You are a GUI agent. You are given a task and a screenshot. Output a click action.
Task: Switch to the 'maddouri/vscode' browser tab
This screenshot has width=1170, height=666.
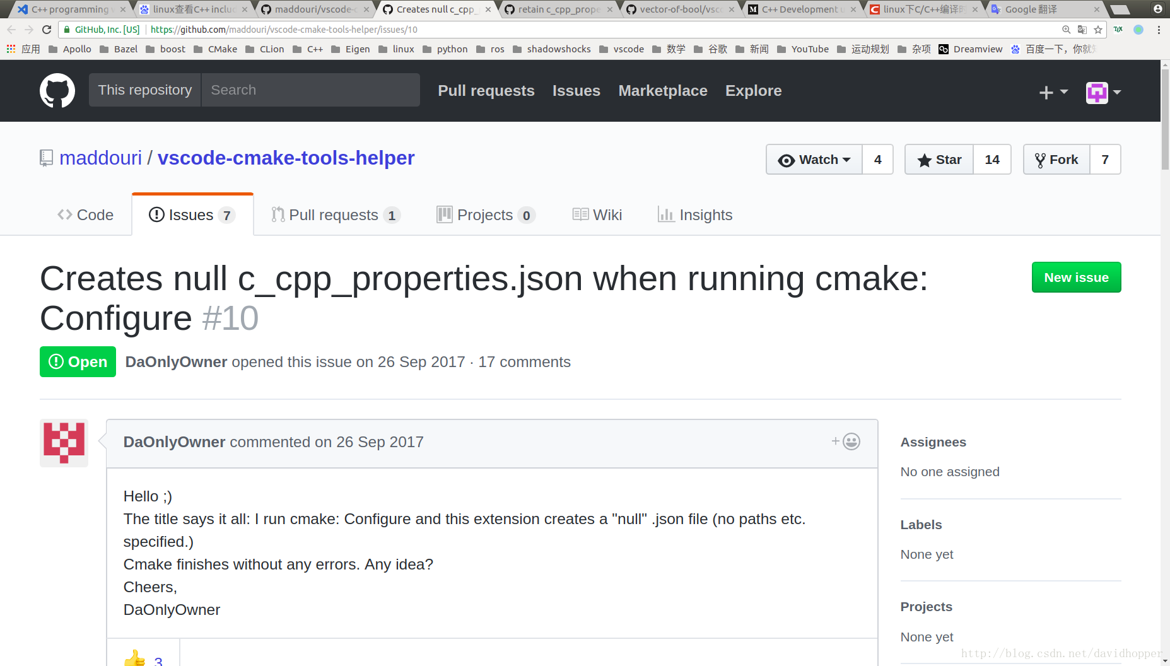315,9
